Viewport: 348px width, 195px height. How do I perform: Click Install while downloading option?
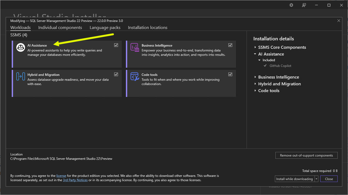click(x=294, y=179)
